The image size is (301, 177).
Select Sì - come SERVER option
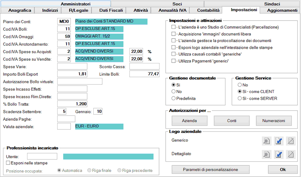[240, 98]
